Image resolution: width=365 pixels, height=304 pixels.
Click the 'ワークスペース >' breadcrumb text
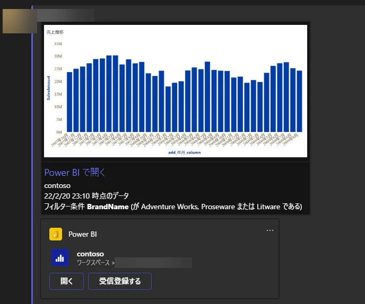95,263
